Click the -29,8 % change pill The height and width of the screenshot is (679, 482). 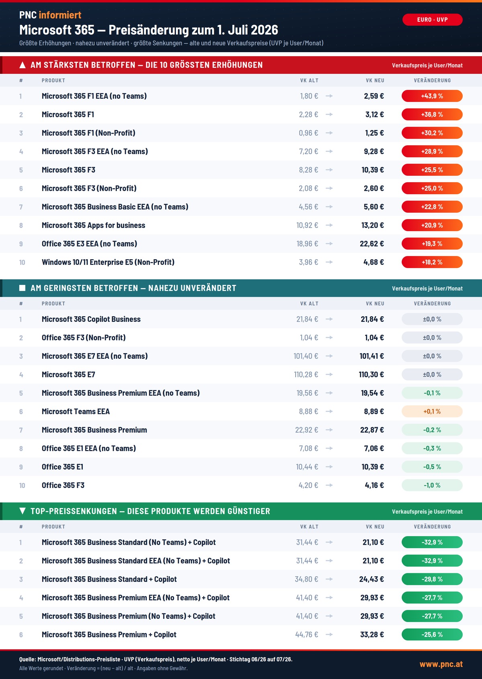[x=432, y=579]
